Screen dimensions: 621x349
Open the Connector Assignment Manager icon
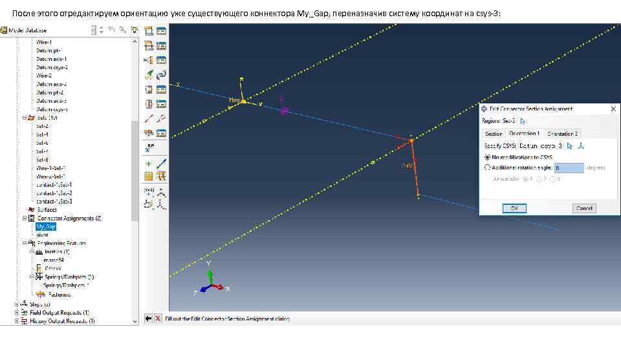(161, 133)
